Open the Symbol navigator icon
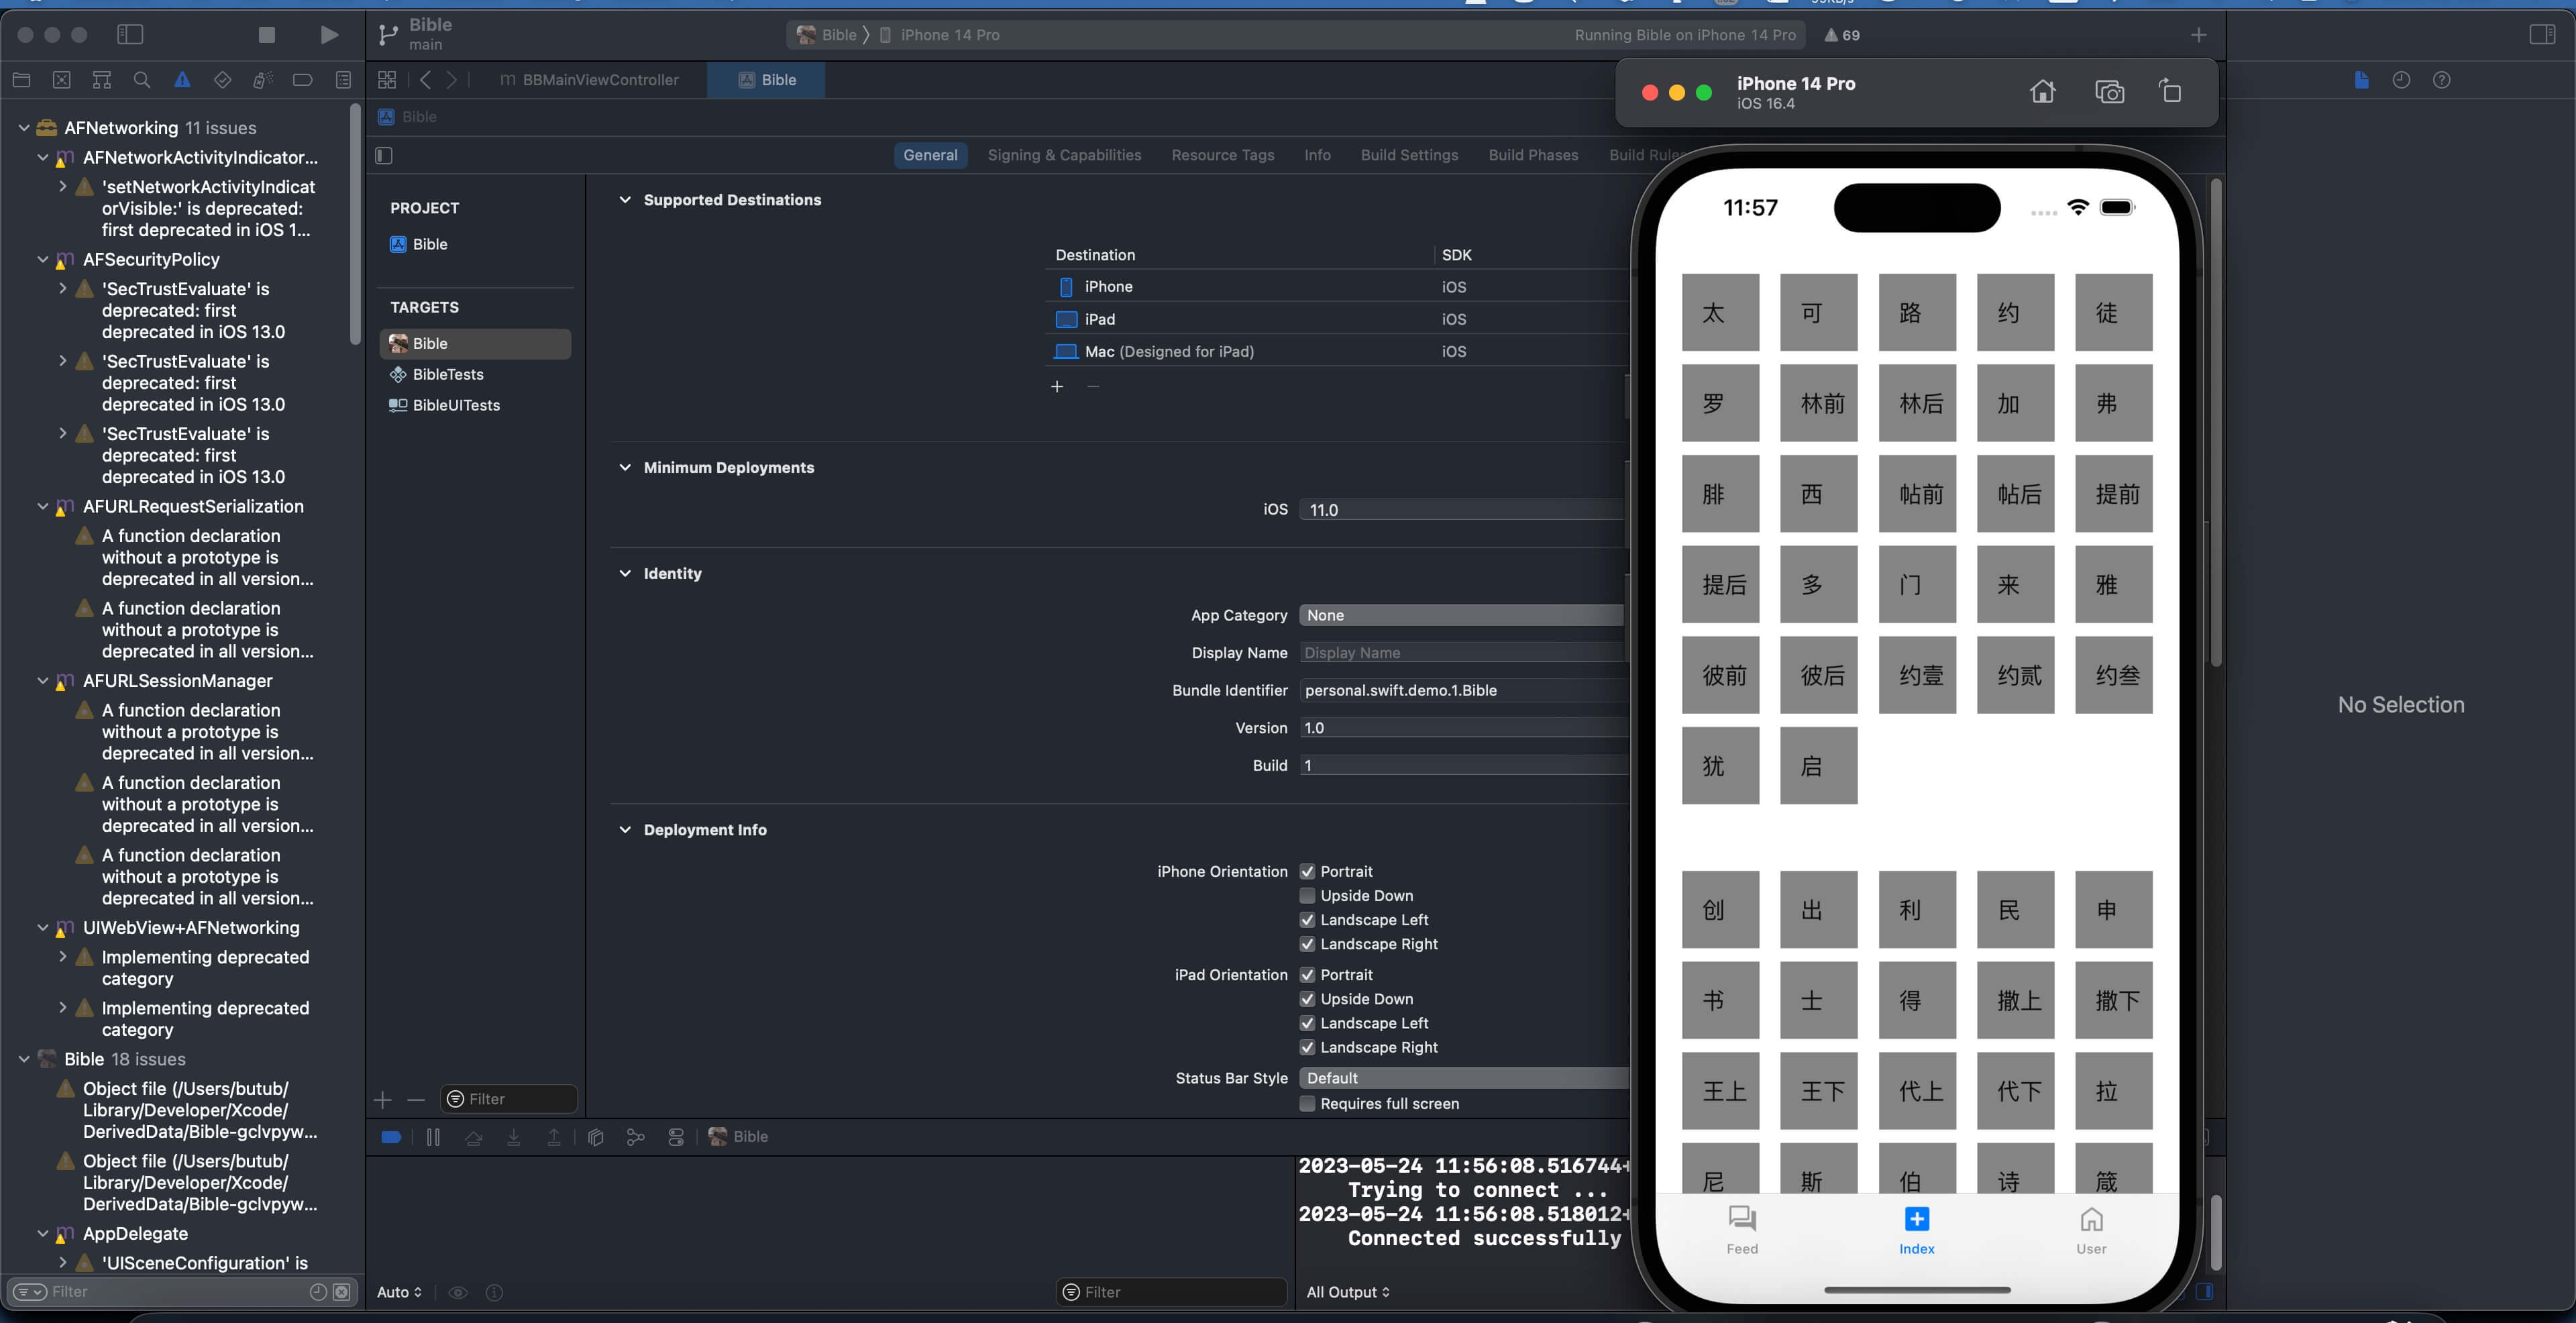 coord(101,80)
